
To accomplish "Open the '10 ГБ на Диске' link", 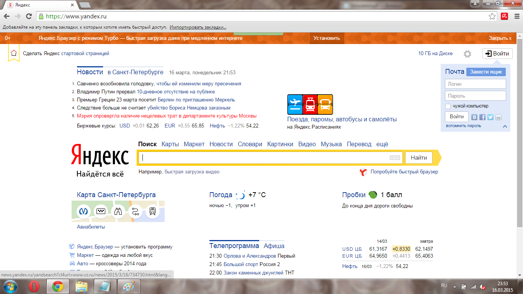I will click(x=435, y=54).
